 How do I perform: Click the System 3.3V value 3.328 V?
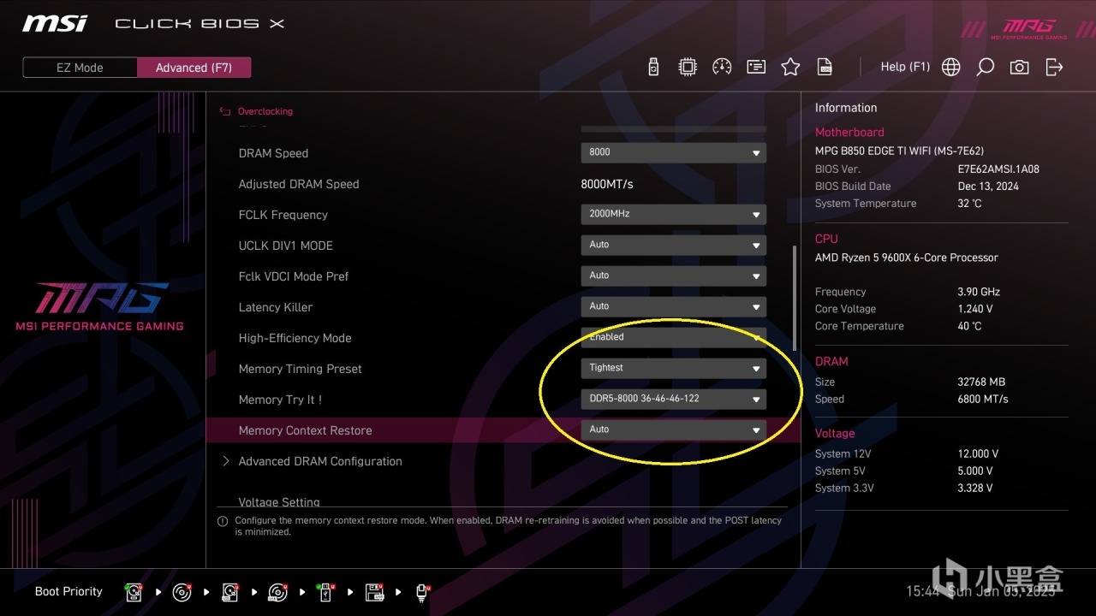pos(975,488)
